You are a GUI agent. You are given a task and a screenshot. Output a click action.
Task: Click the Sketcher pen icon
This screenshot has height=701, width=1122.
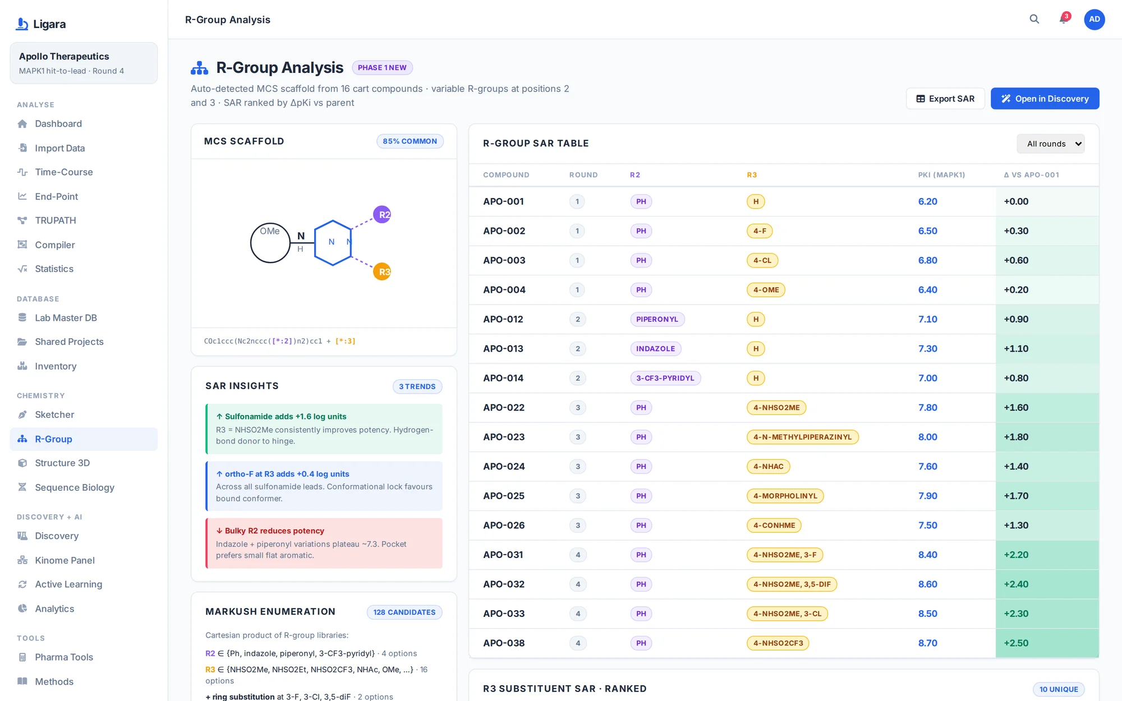(22, 414)
